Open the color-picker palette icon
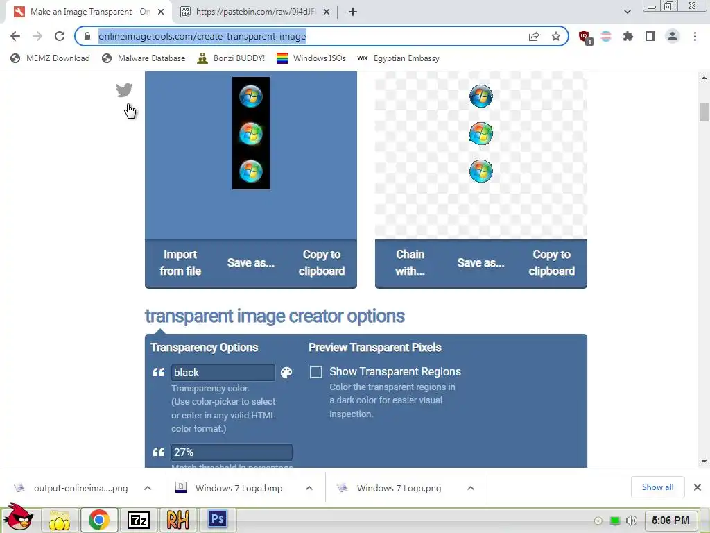The height and width of the screenshot is (533, 710). [286, 373]
